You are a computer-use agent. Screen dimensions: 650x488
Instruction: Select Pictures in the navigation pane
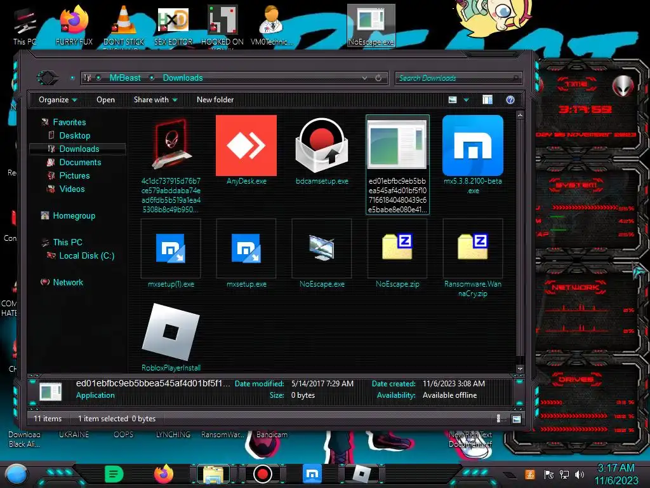tap(74, 175)
